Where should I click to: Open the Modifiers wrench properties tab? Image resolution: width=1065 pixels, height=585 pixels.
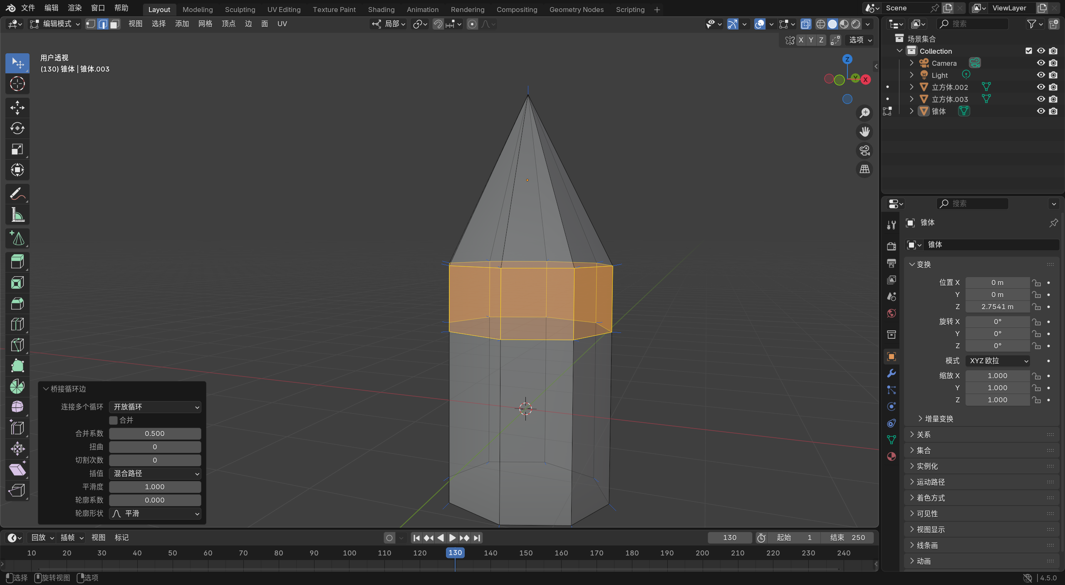click(x=891, y=373)
